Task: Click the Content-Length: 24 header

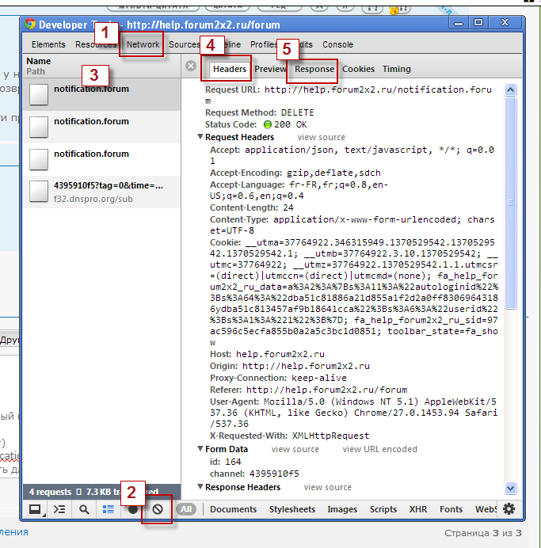Action: 252,207
